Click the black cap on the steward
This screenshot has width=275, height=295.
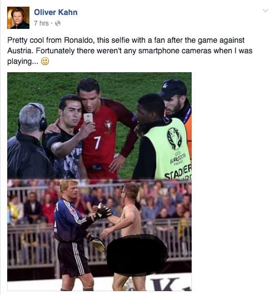coord(173,89)
